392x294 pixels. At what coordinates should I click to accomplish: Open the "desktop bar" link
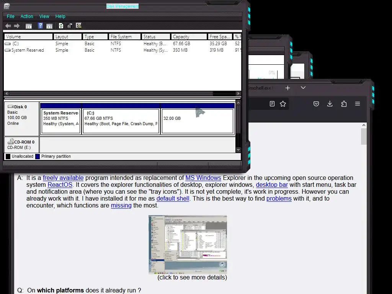[x=272, y=185]
